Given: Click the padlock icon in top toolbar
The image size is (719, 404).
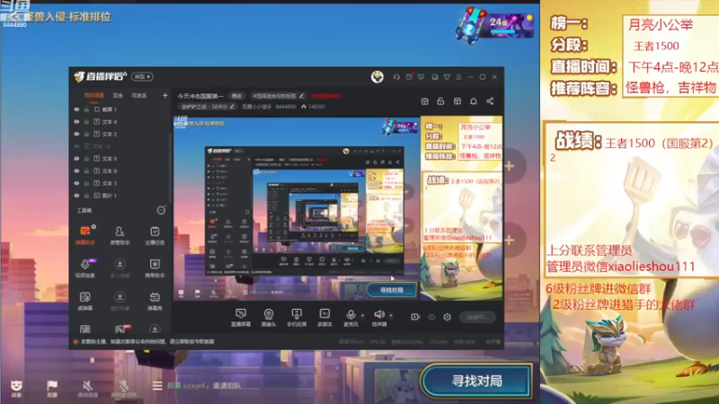Looking at the screenshot, I should click(440, 101).
